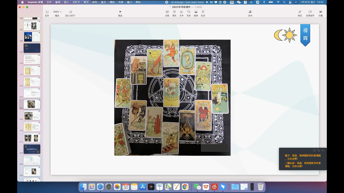Open the View (显示) toolbar button
This screenshot has height=193, width=344.
tap(47, 13)
